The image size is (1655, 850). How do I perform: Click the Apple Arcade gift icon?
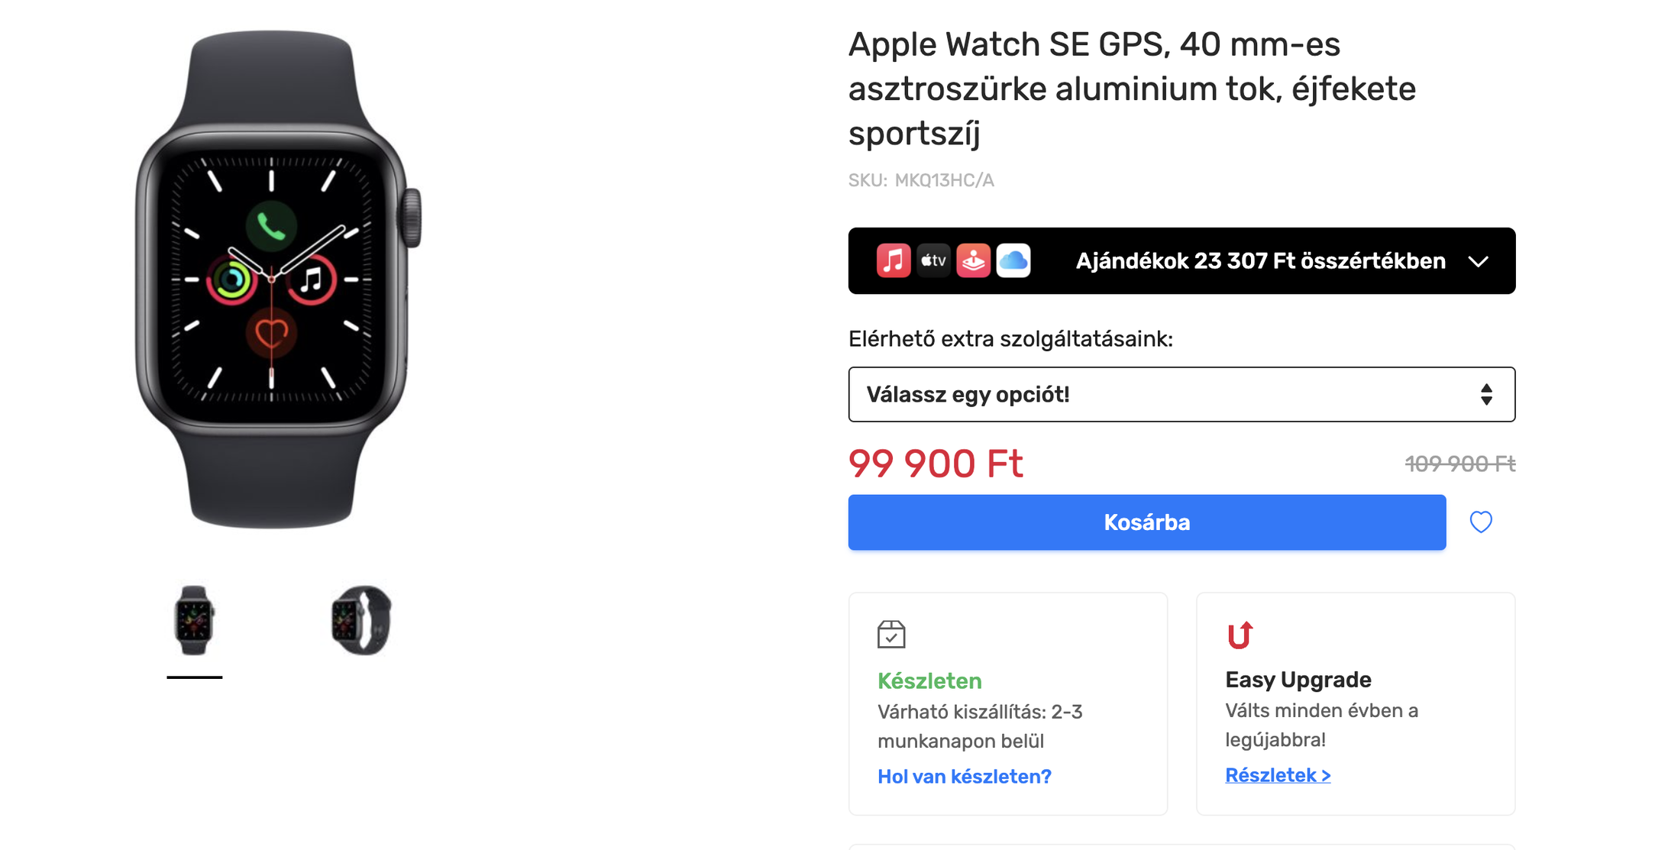point(973,261)
